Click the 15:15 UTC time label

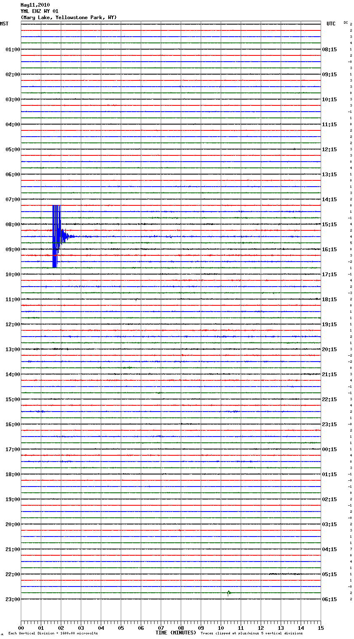coord(329,224)
